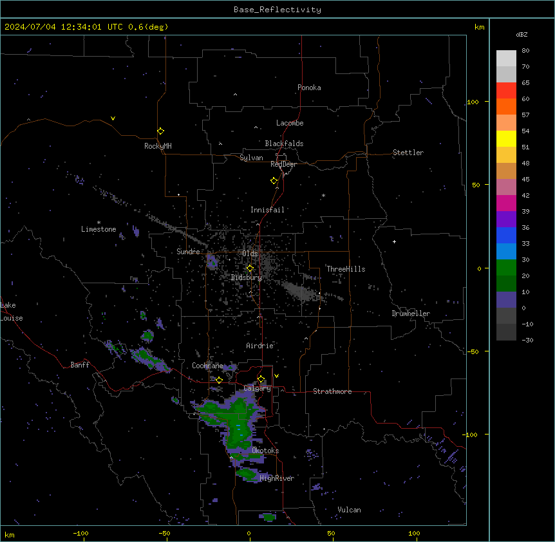The width and height of the screenshot is (555, 542).
Task: Select the magenta 42-39 dBZ legend swatch
Action: tap(506, 203)
